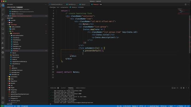Expand the public folder
The width and height of the screenshot is (191, 107).
(x=13, y=29)
